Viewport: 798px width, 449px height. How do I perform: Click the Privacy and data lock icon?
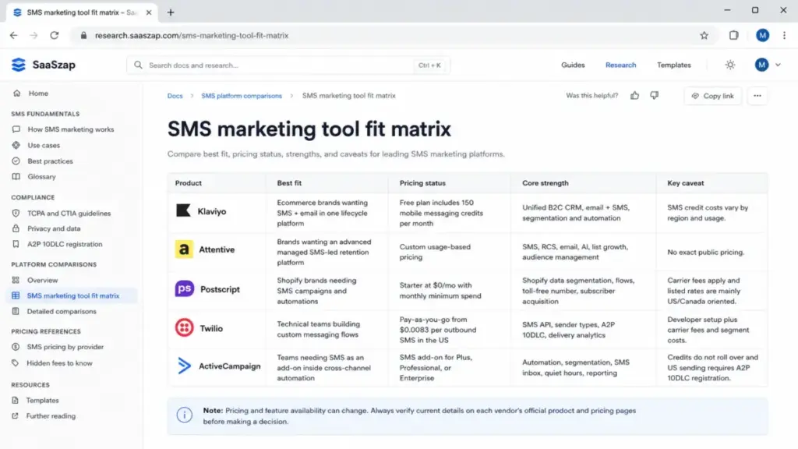(16, 228)
